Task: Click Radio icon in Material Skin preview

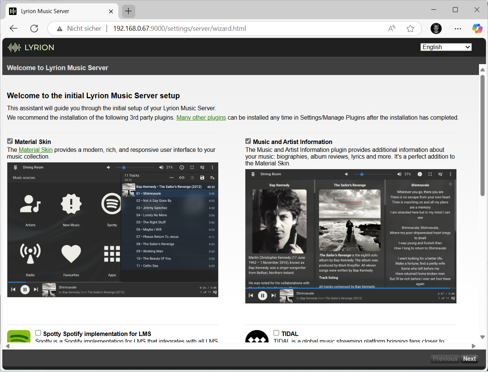Action: click(x=30, y=253)
